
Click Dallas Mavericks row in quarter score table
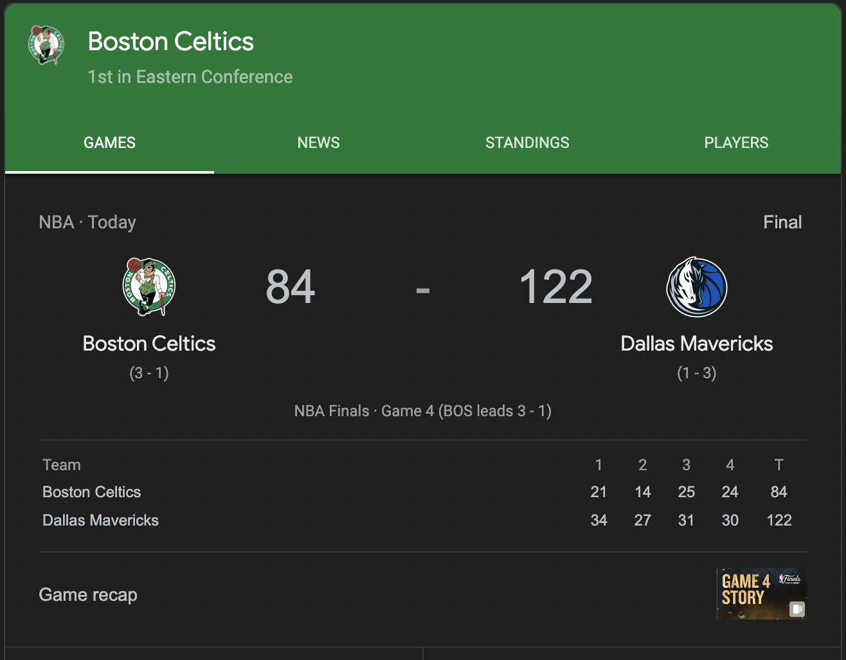point(423,520)
